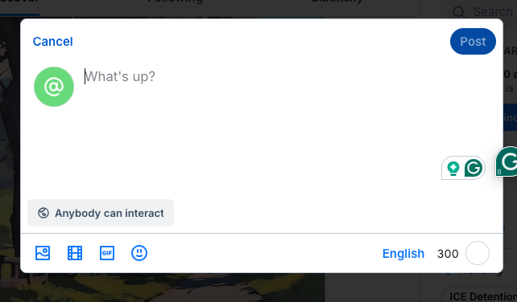
Task: Switch to the Following tab behind dialog
Action: click(x=175, y=2)
